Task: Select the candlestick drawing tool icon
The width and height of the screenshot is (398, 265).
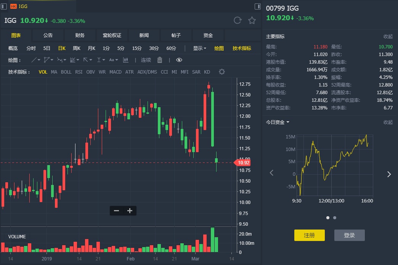Action: point(125,60)
